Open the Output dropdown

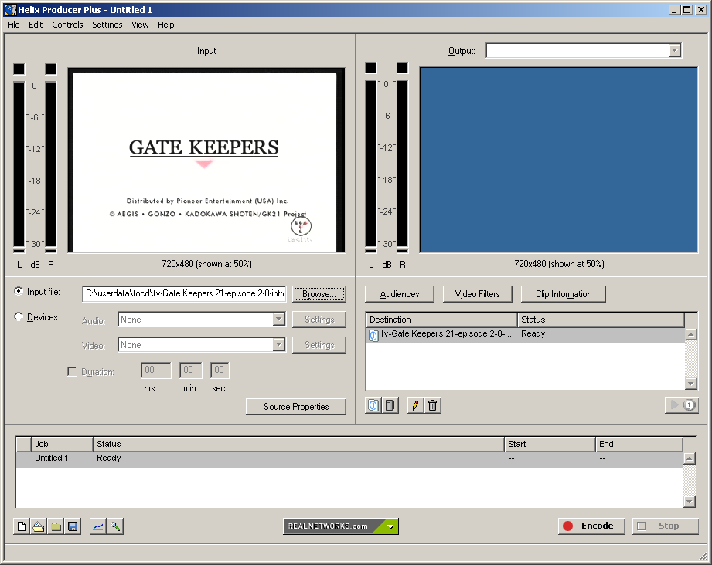pos(675,50)
